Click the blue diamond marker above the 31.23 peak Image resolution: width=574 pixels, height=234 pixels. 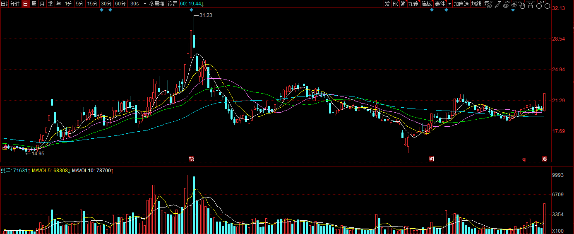[191, 10]
